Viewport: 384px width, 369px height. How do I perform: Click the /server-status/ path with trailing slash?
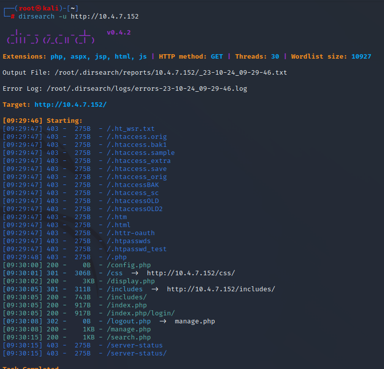point(137,353)
